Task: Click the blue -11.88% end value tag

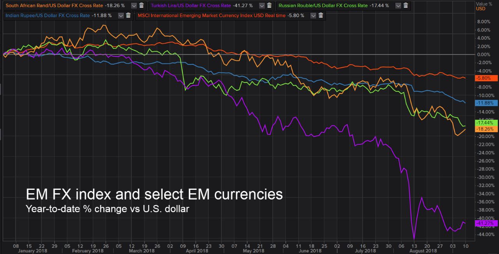Action: (487, 103)
